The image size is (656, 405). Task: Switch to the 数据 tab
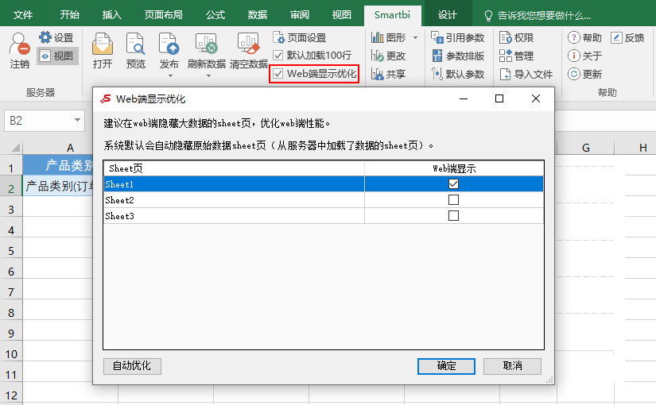[258, 15]
